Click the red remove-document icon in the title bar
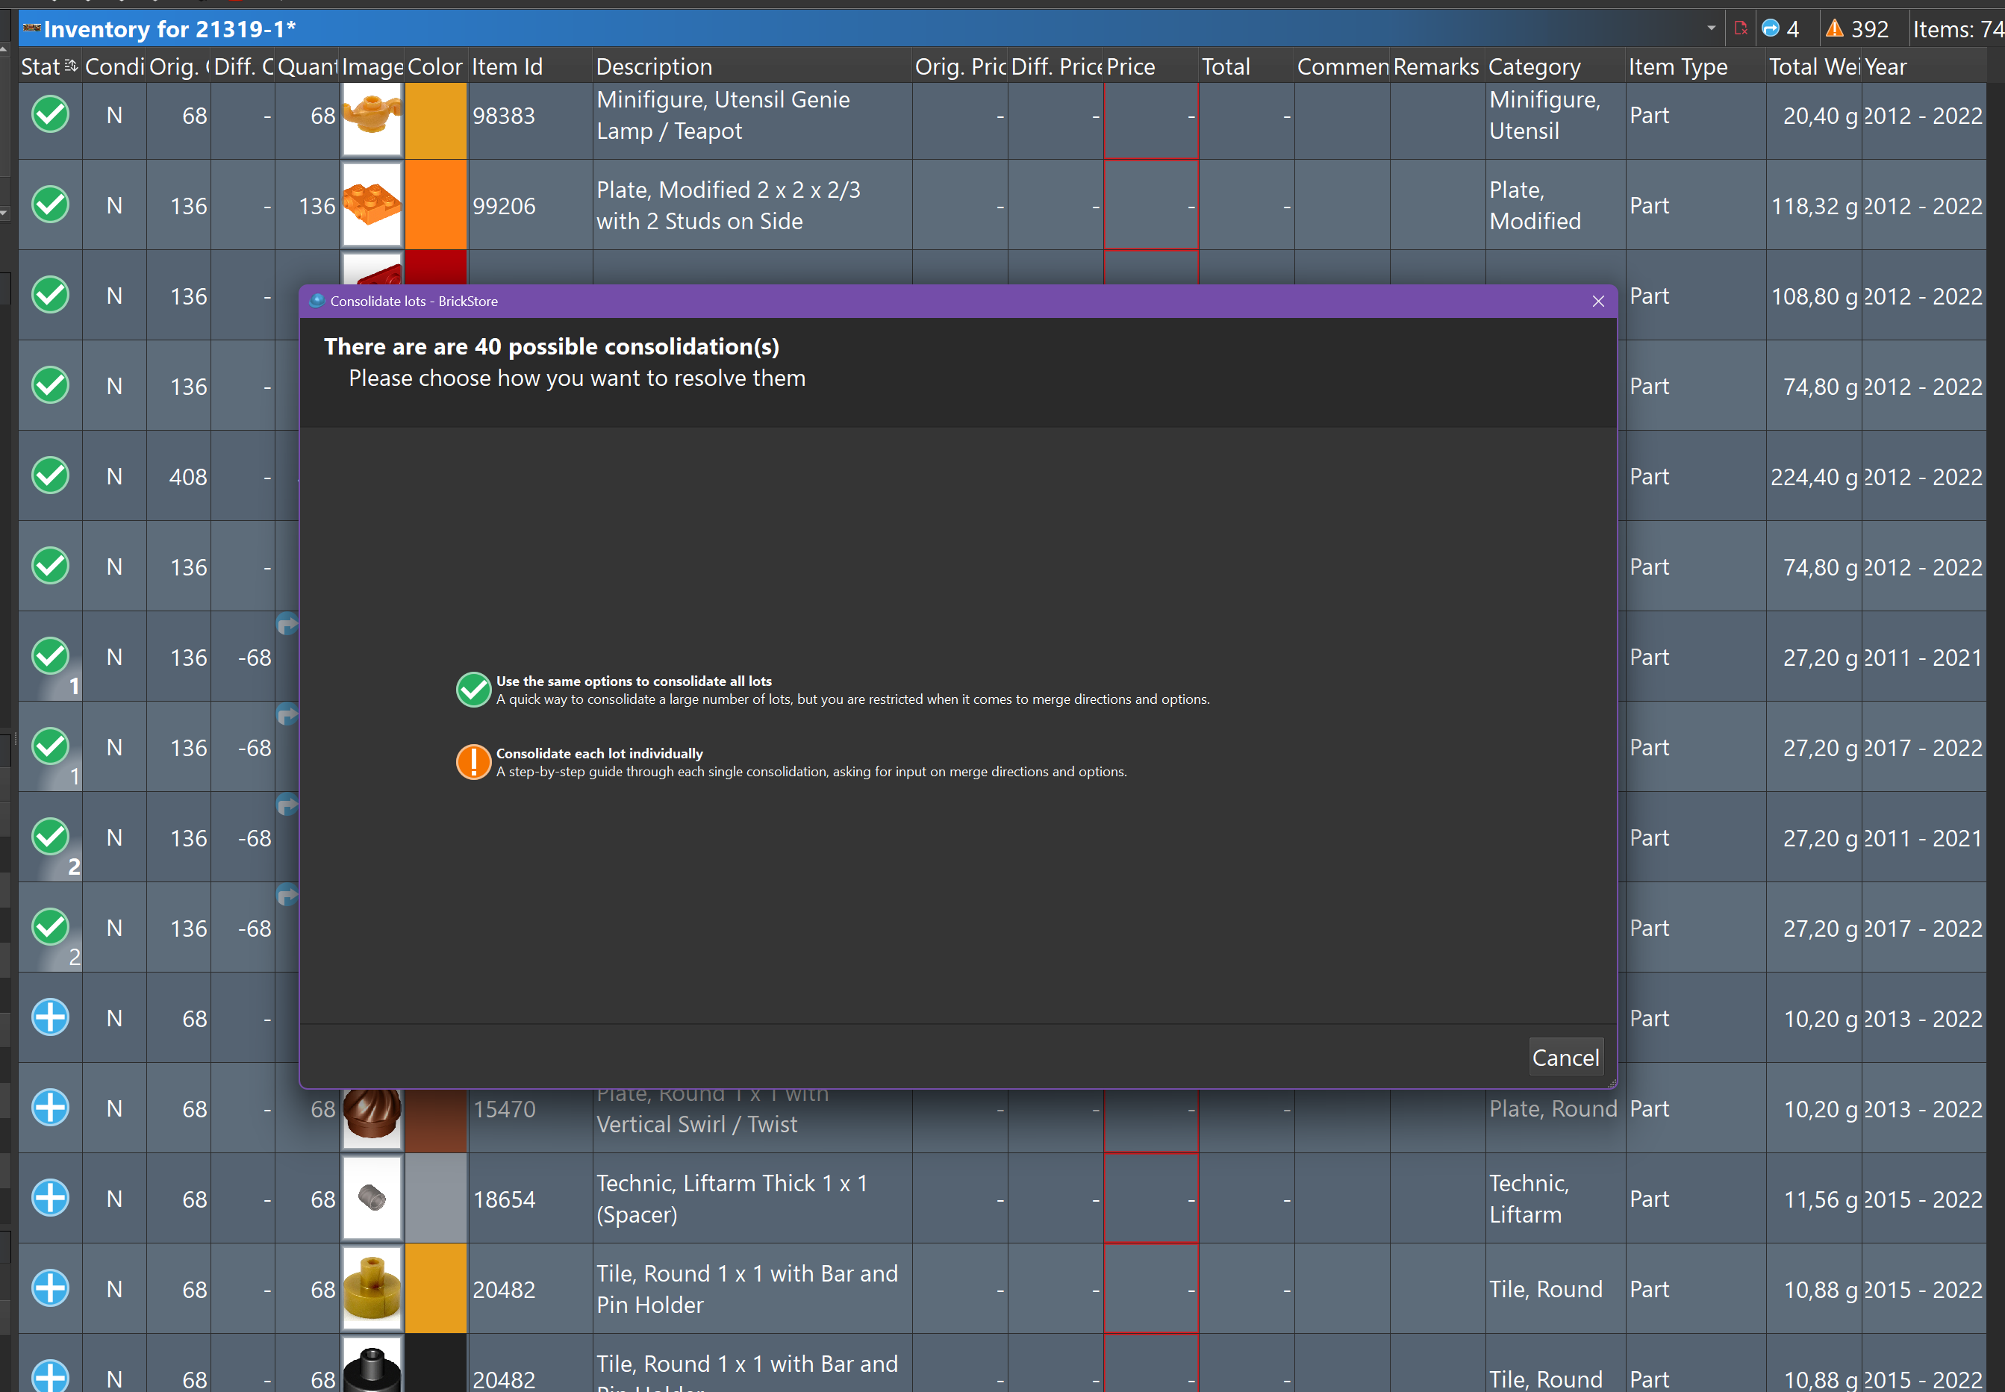 [1741, 28]
